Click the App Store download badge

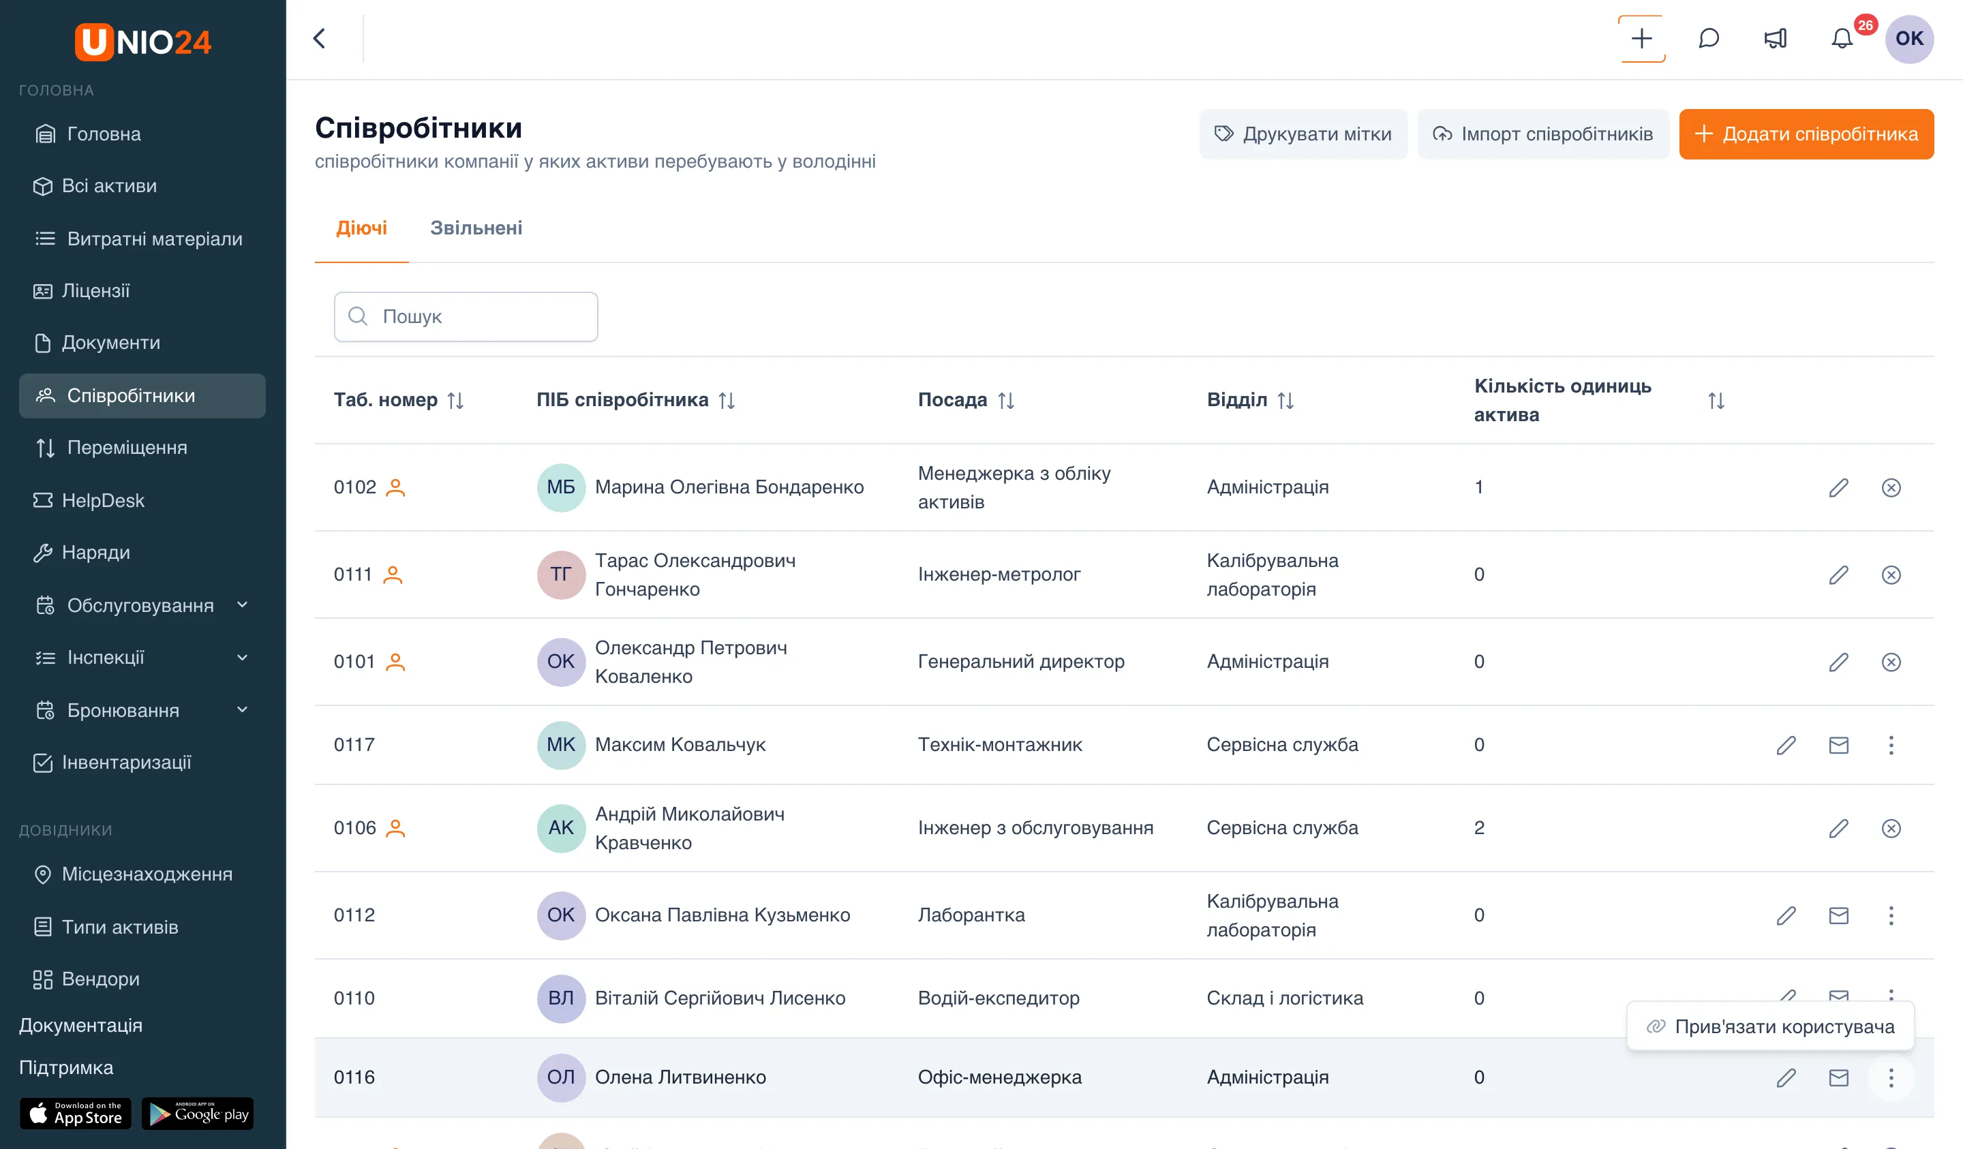(x=76, y=1114)
